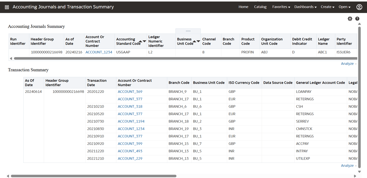Sort Business Unit Code ascending using its up arrow
367x178 pixels.
coord(194,41)
